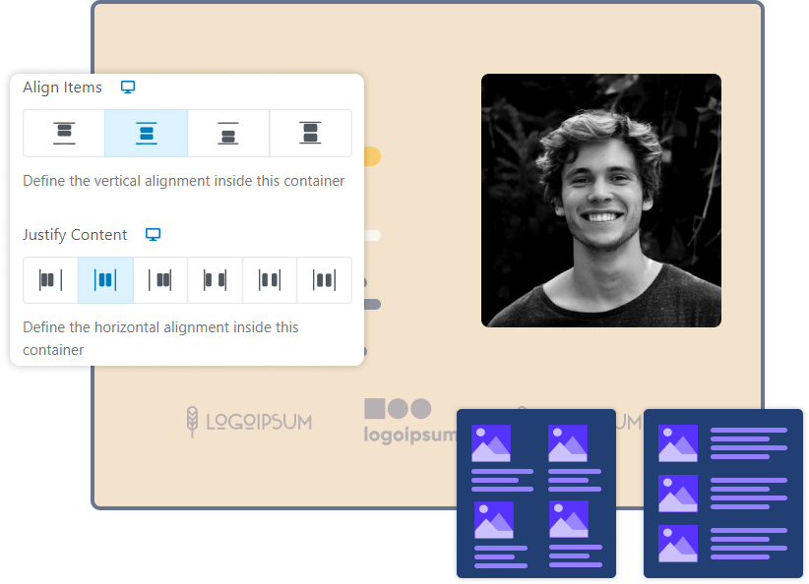Select top image in the list layout card
This screenshot has height=584, width=809.
click(x=678, y=443)
